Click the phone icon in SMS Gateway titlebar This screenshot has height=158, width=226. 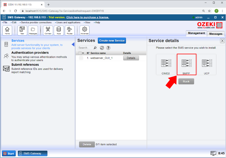pos(4,17)
